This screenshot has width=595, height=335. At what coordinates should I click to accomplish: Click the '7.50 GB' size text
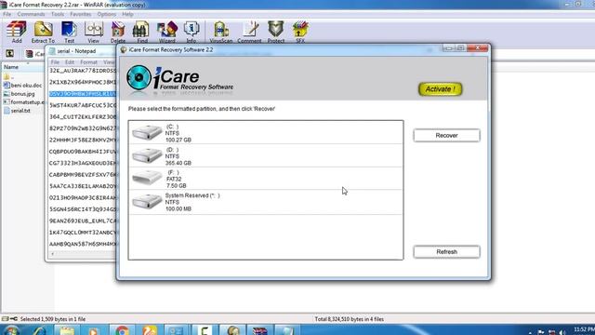[177, 186]
